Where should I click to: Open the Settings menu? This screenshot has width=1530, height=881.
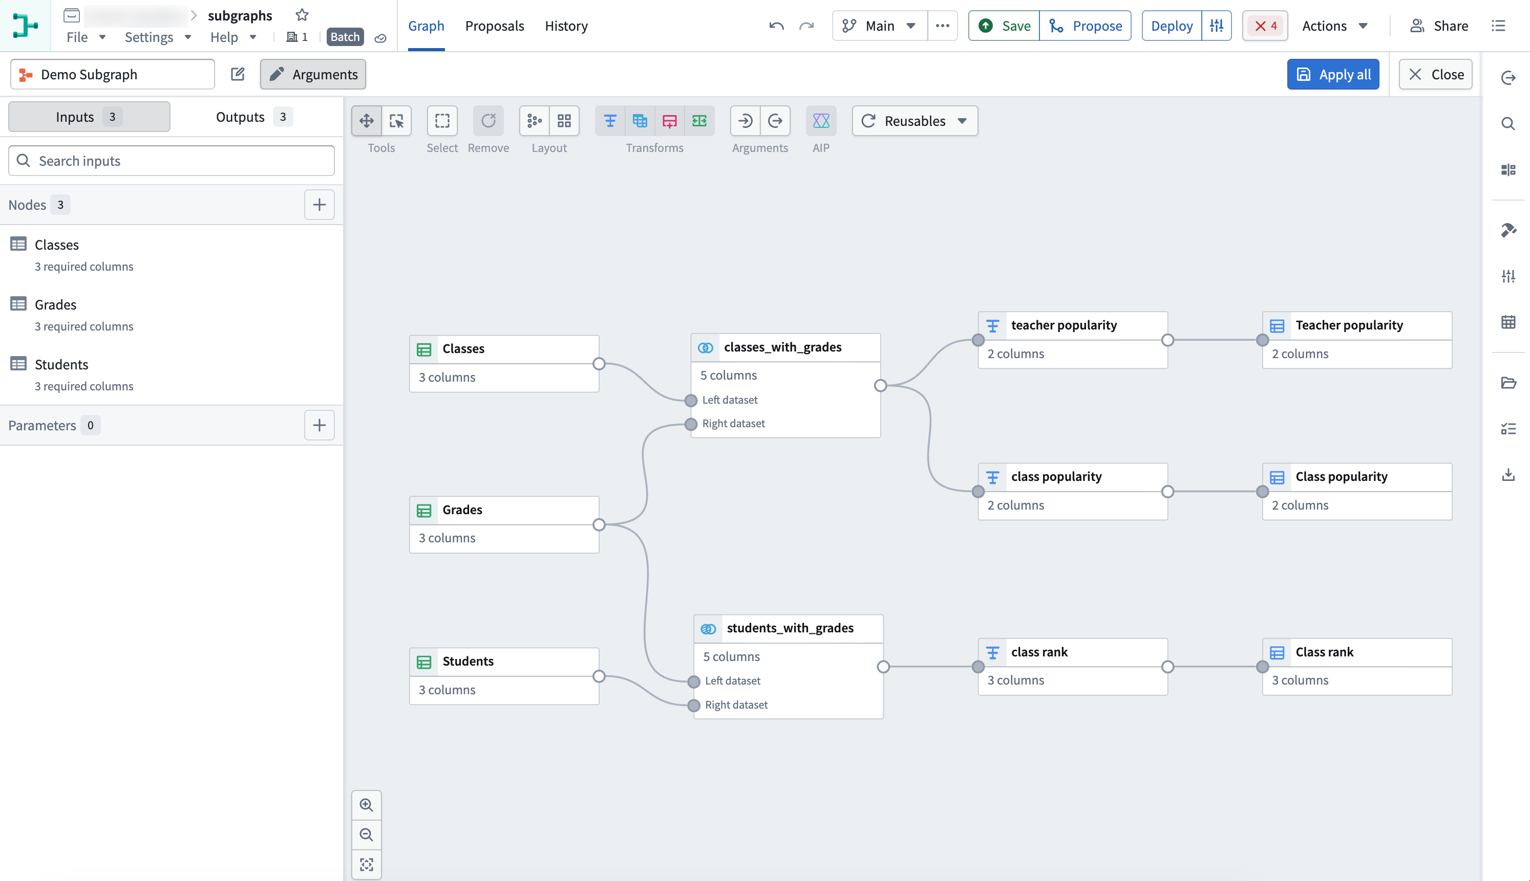click(158, 37)
